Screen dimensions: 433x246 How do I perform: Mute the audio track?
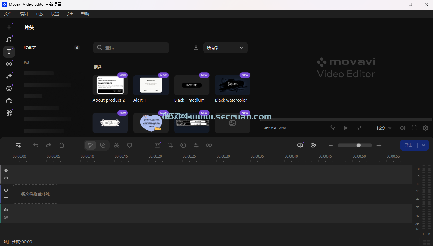coord(6,210)
